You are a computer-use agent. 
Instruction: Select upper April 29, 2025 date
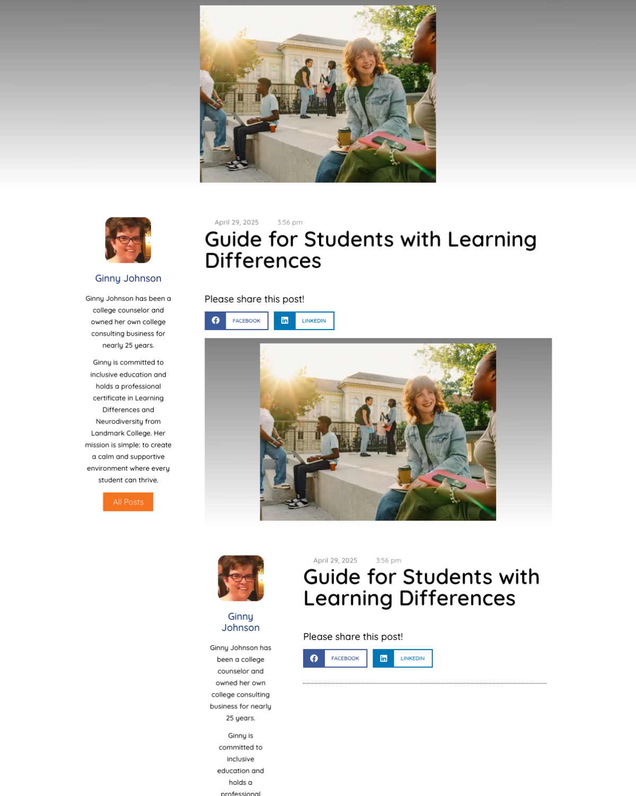pos(236,222)
